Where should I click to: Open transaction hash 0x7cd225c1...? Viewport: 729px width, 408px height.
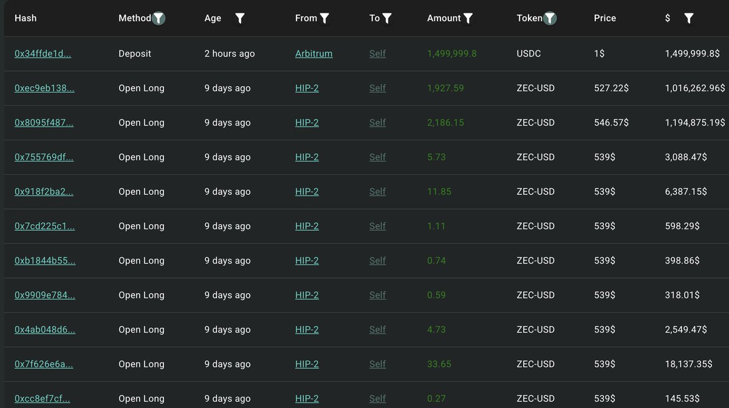(44, 226)
